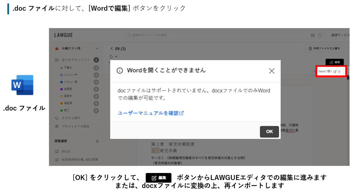
Task: Select 全てのドキュメント in sidebar
Action: (x=75, y=60)
